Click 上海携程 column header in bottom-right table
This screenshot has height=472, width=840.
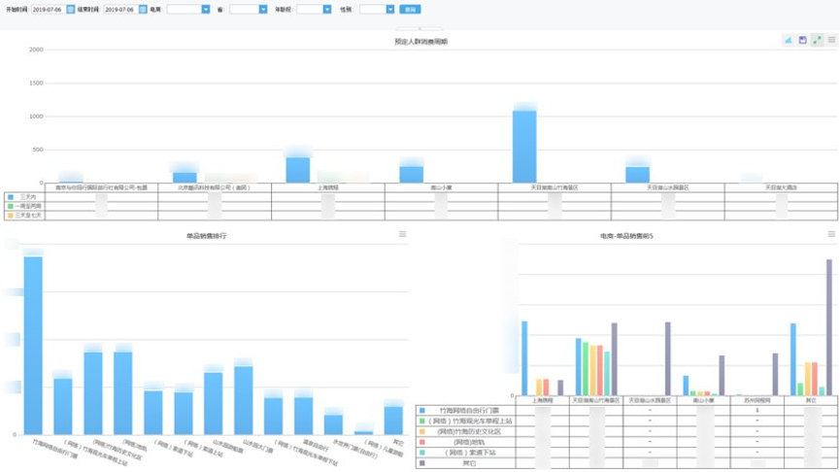click(x=542, y=401)
